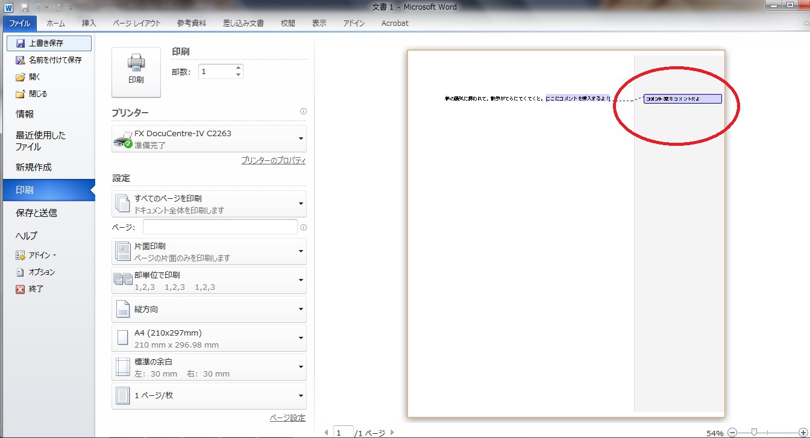Click the 終了 red X icon
810x438 pixels.
click(20, 289)
